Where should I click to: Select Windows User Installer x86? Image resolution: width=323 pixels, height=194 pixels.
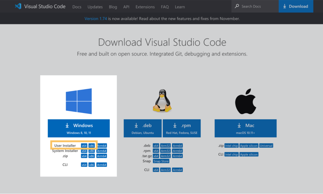pos(91,145)
